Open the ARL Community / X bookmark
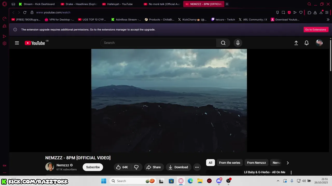The height and width of the screenshot is (186, 332). coord(253,19)
